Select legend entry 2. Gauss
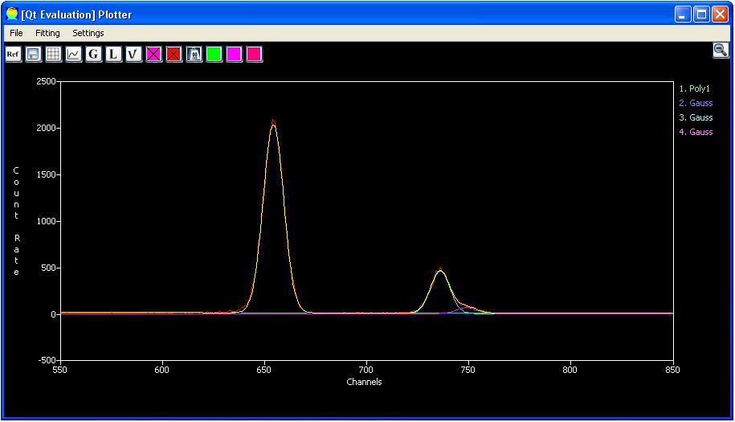Image resolution: width=735 pixels, height=422 pixels. point(696,103)
